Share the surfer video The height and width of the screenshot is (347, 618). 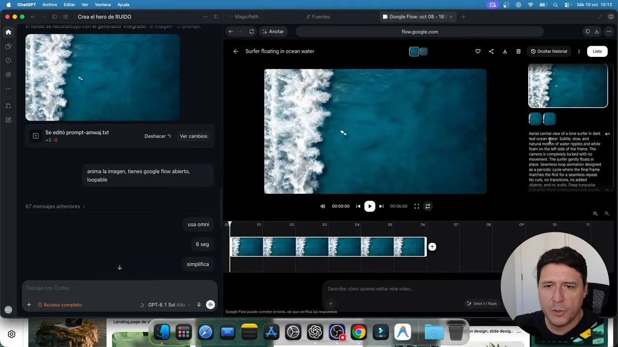pos(492,52)
